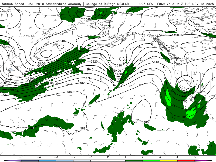The width and height of the screenshot is (216, 162).
Task: Click the "5100" height contour label
Action: pyautogui.click(x=42, y=63)
